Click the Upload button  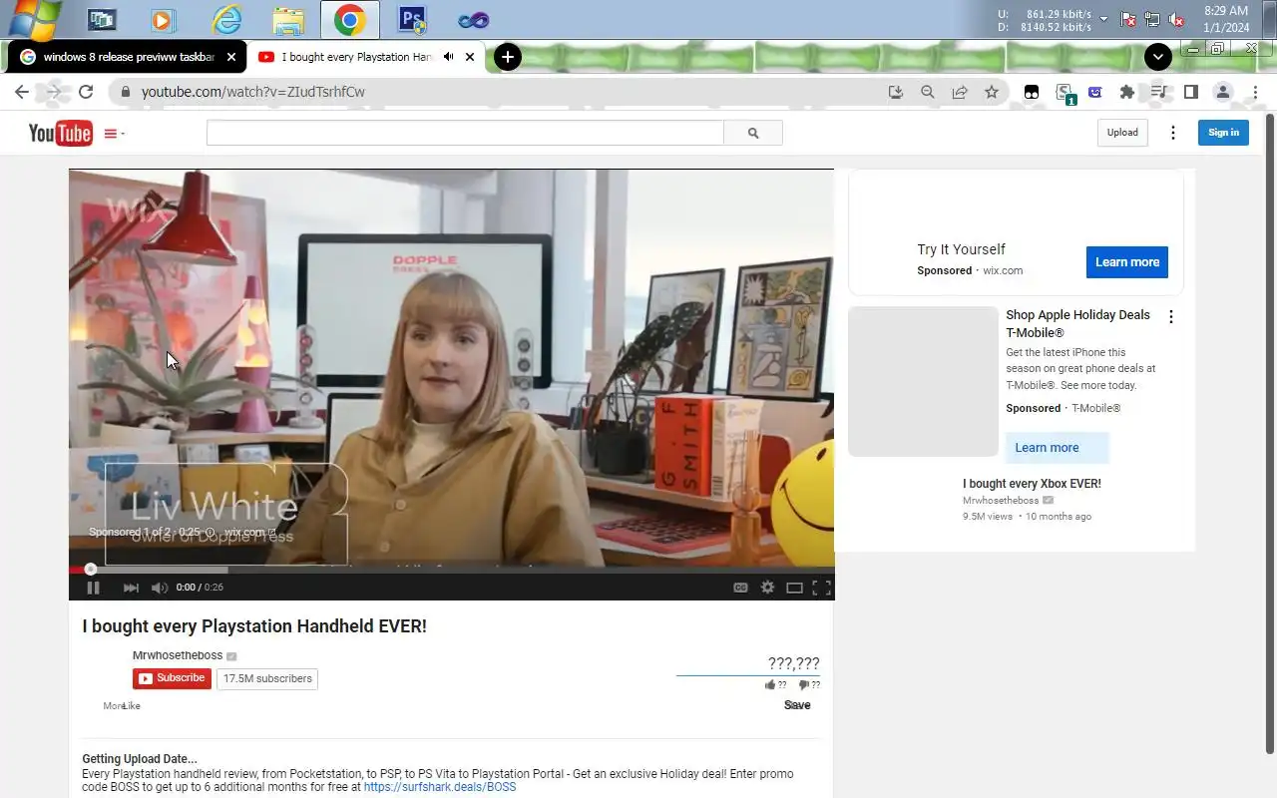1122,133
